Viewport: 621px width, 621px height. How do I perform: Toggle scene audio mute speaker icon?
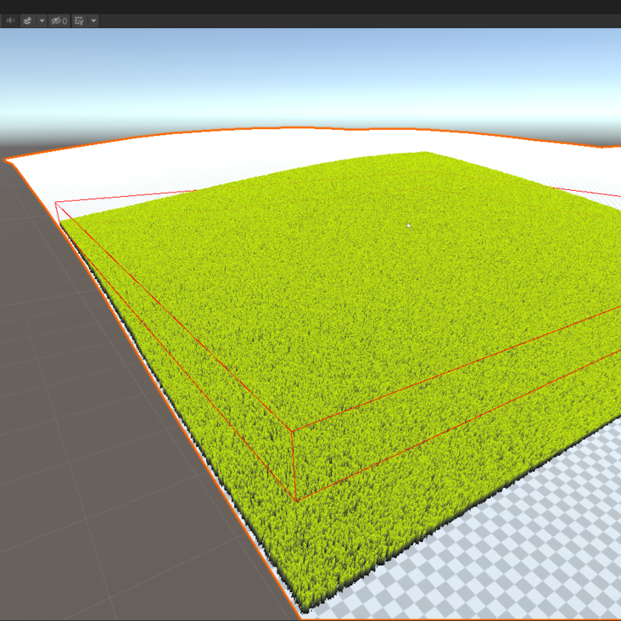click(x=10, y=20)
